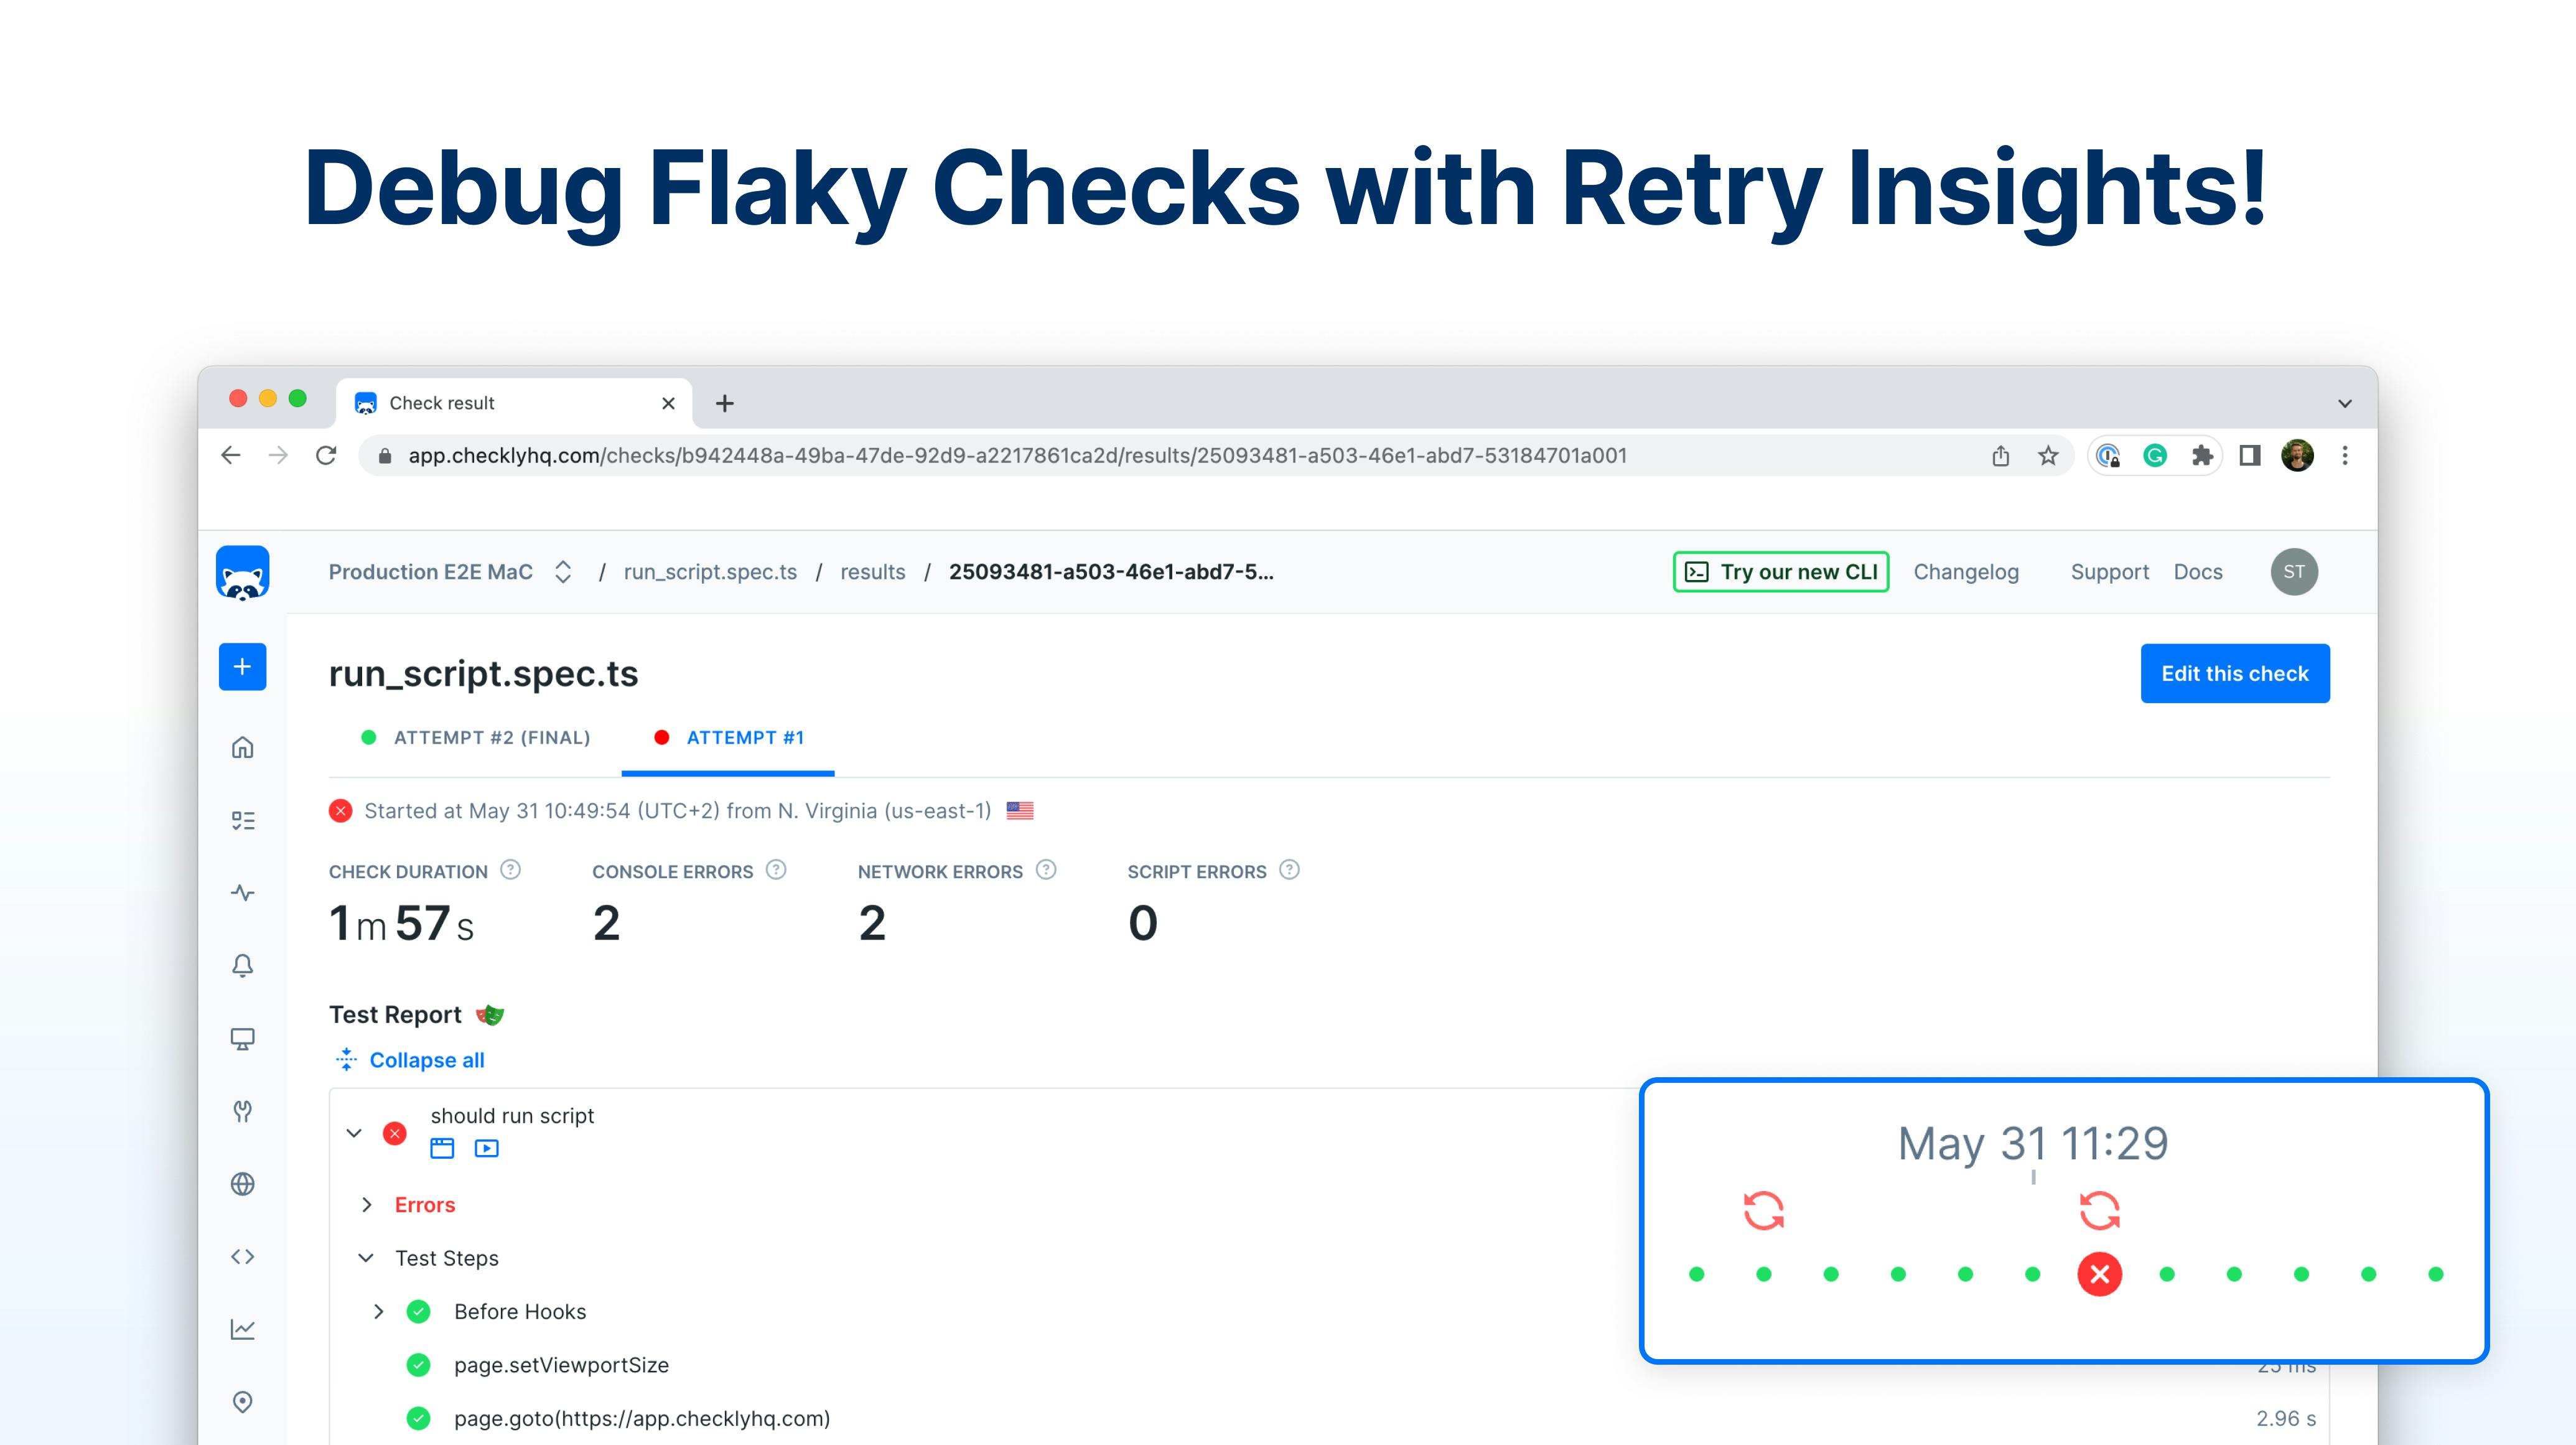Open the account switcher next to Production E2E MaC

point(563,572)
